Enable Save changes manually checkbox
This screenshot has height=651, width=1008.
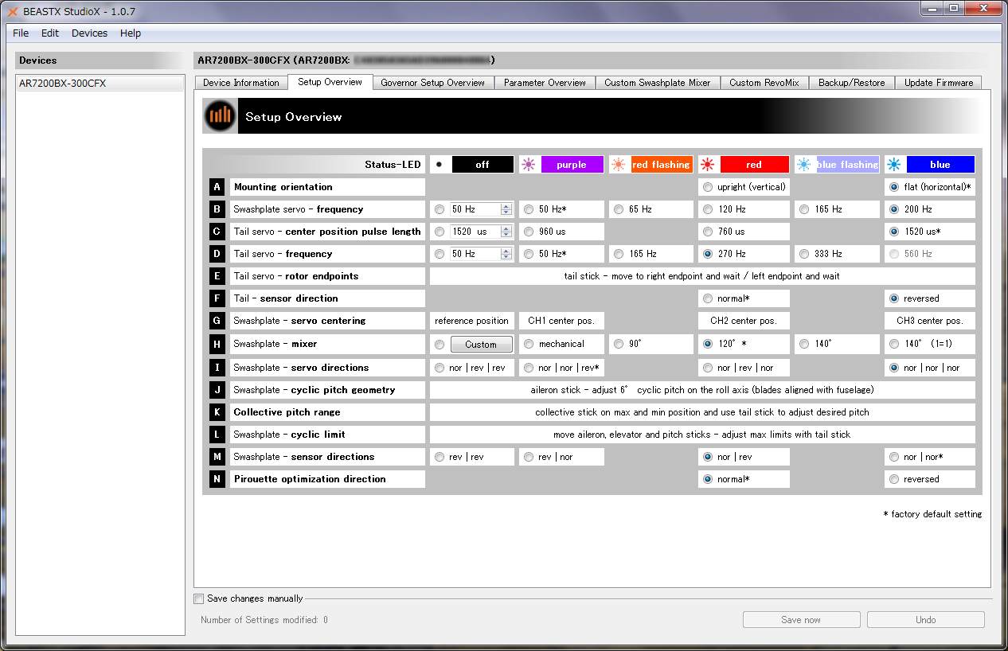click(199, 598)
